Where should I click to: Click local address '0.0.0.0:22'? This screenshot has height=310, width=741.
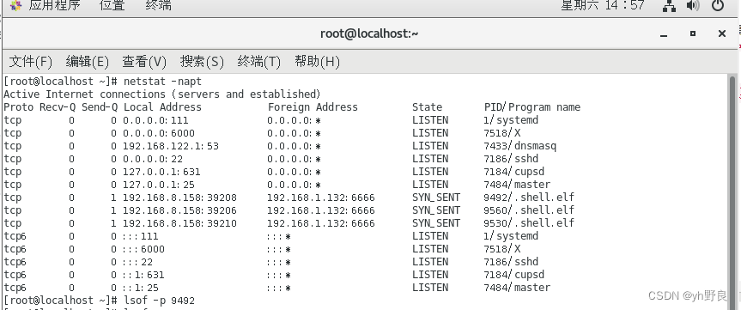pos(153,159)
